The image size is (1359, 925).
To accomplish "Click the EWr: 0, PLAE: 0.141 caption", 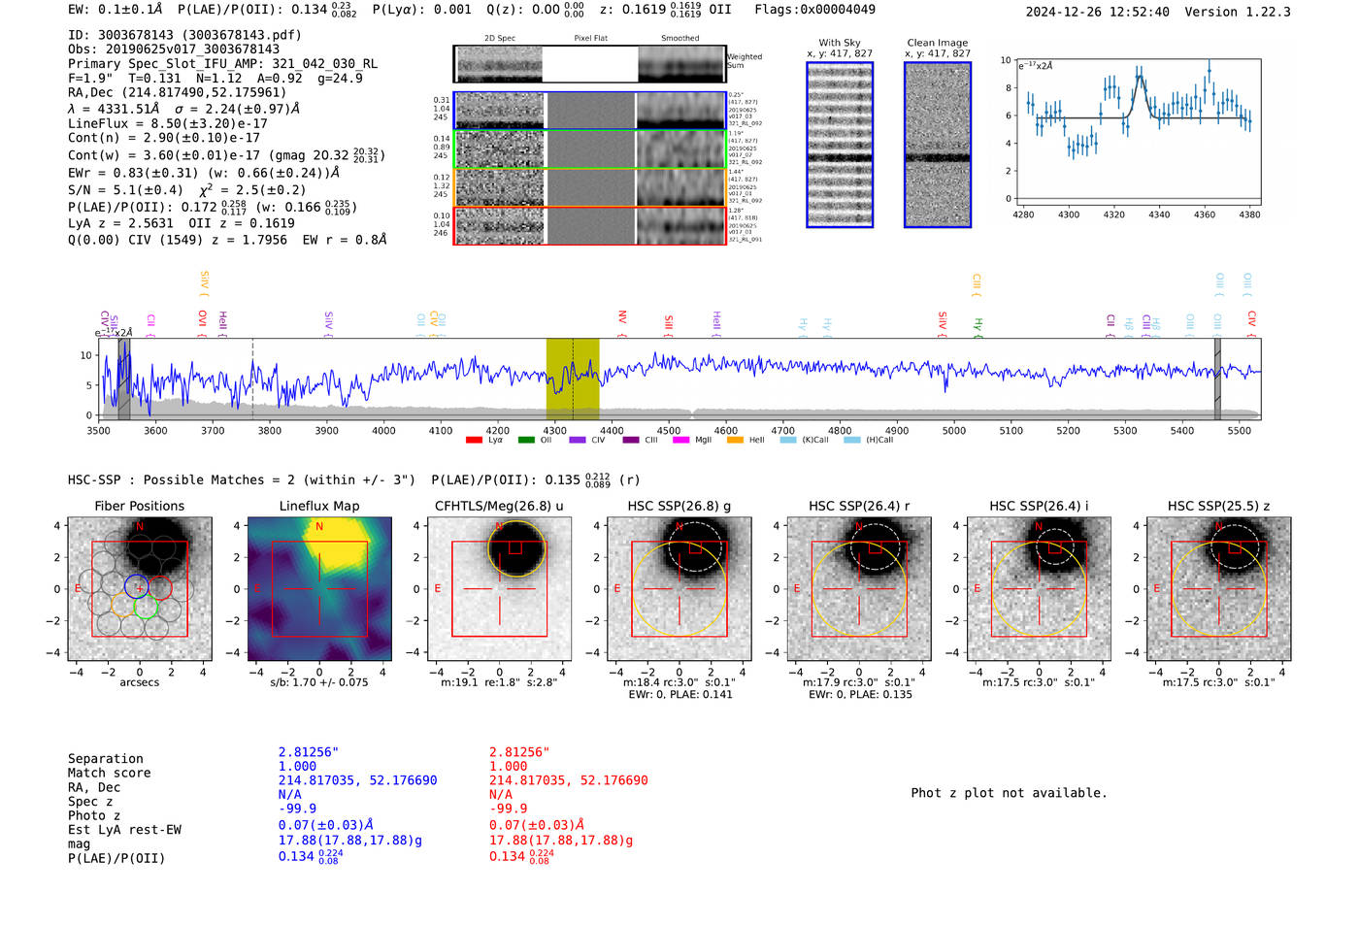I will [x=679, y=695].
